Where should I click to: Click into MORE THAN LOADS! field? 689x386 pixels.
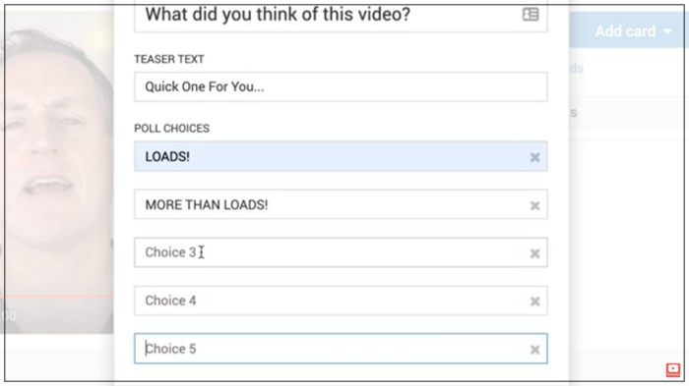pos(341,204)
